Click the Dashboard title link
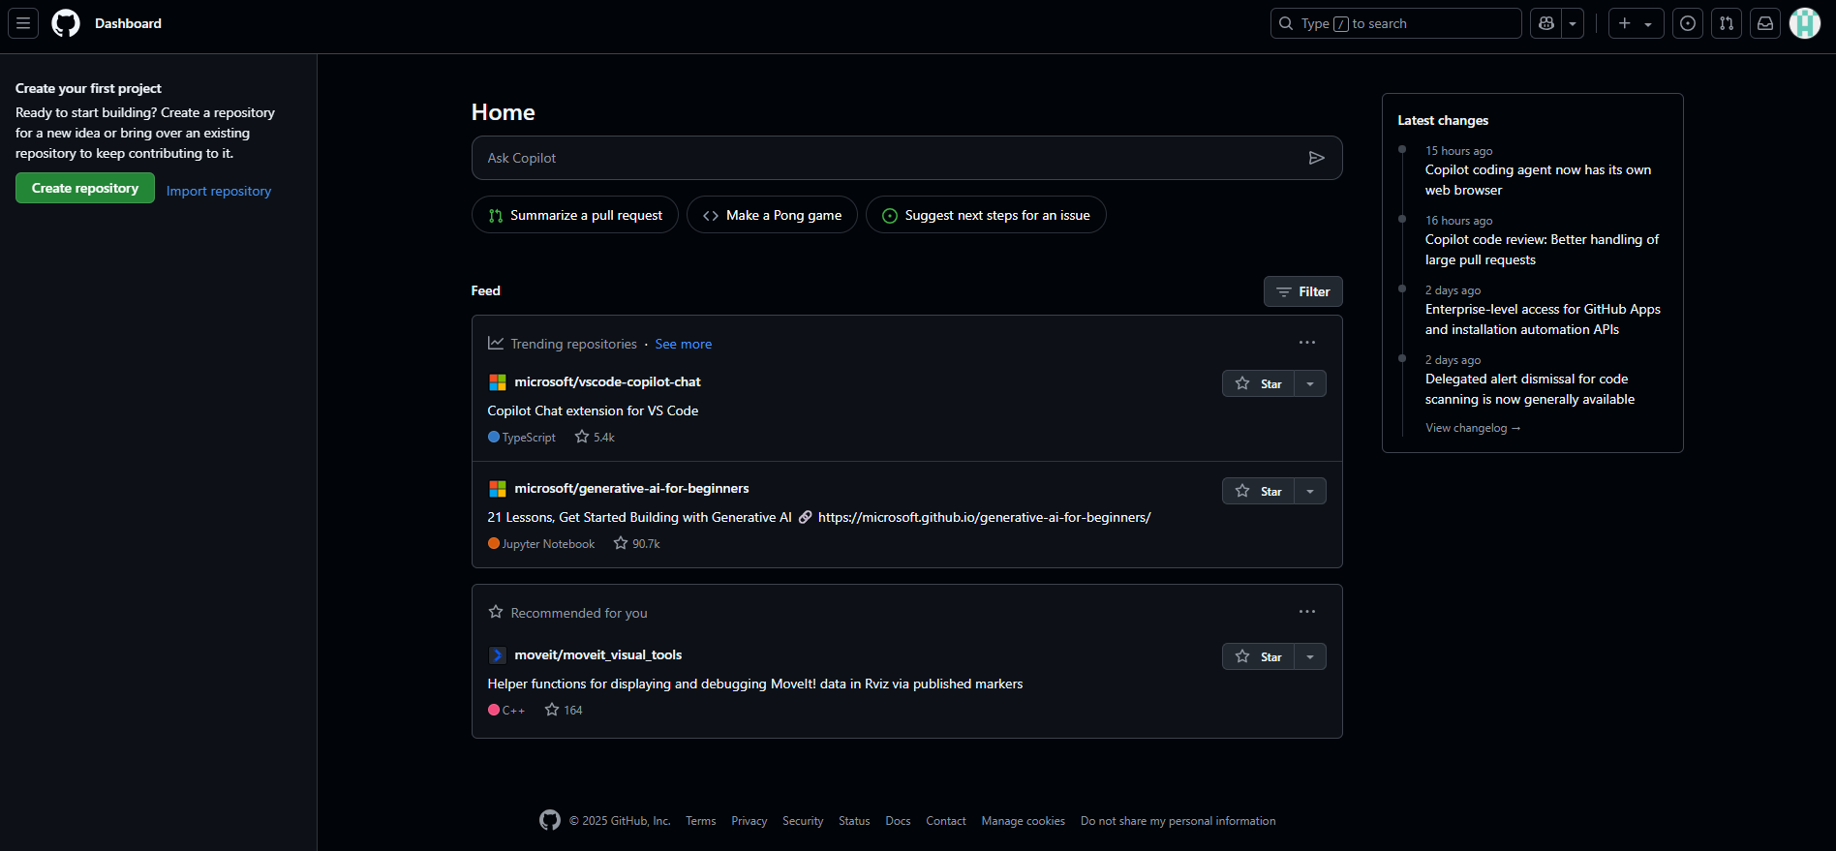1836x851 pixels. point(128,23)
